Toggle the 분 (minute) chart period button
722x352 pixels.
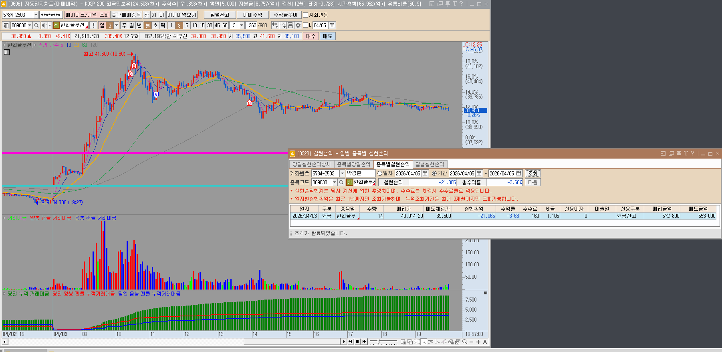(x=148, y=25)
